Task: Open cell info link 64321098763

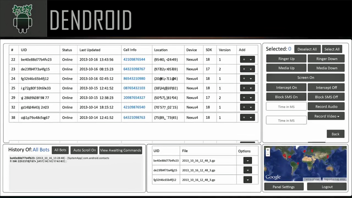Action: coord(134,117)
